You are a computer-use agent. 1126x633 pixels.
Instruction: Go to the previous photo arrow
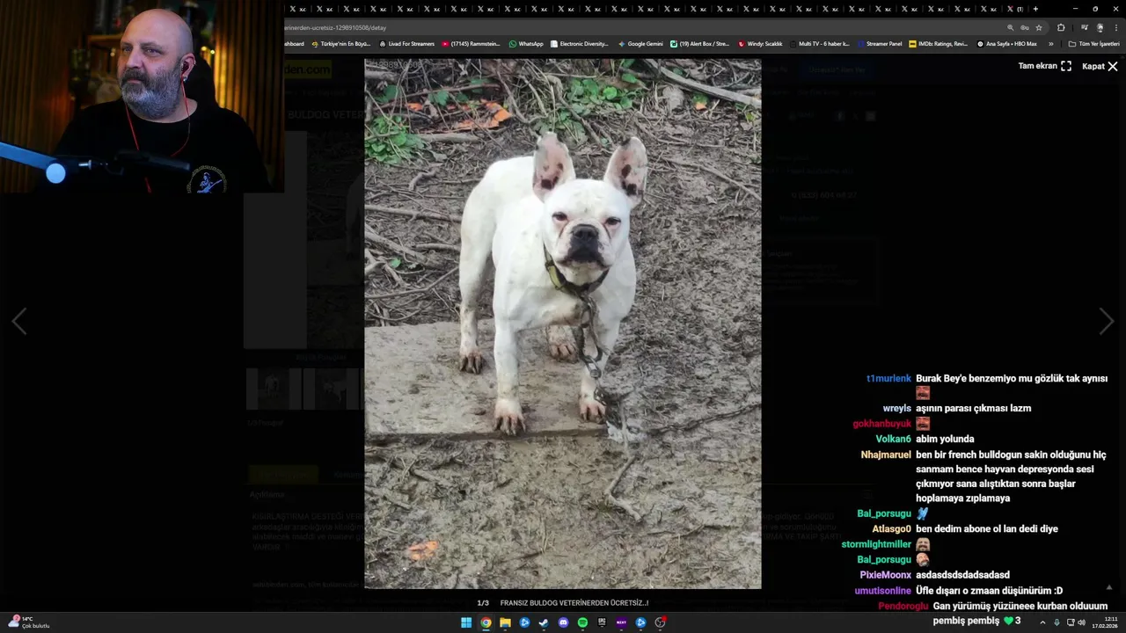19,322
